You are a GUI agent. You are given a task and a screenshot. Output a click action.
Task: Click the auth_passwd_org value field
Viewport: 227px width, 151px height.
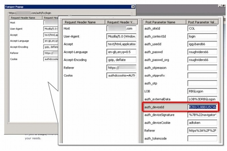pyautogui.click(x=202, y=60)
